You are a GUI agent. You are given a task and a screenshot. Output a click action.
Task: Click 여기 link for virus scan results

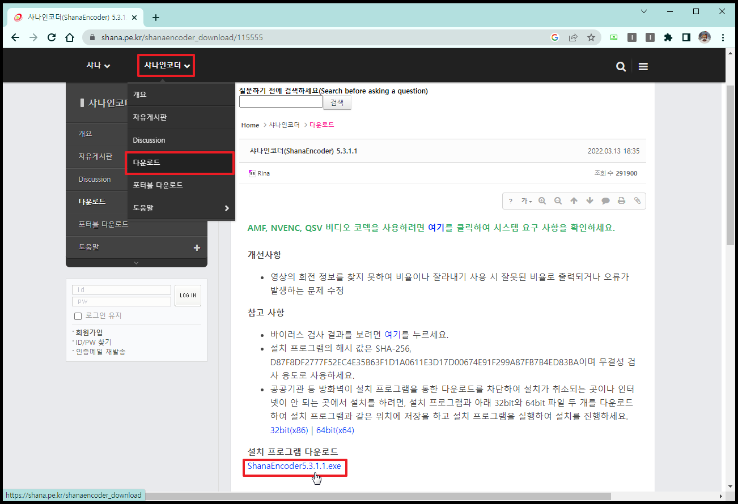(392, 335)
